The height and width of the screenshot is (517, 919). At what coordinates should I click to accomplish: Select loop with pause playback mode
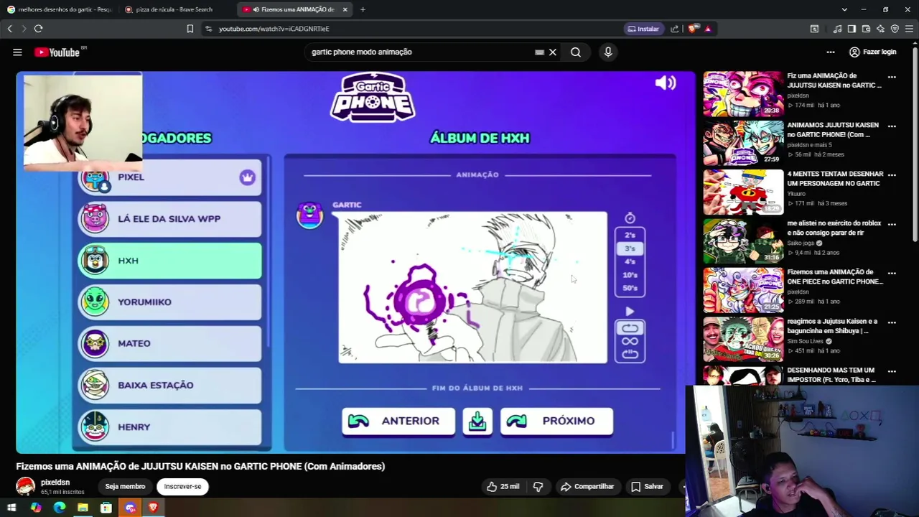(630, 353)
